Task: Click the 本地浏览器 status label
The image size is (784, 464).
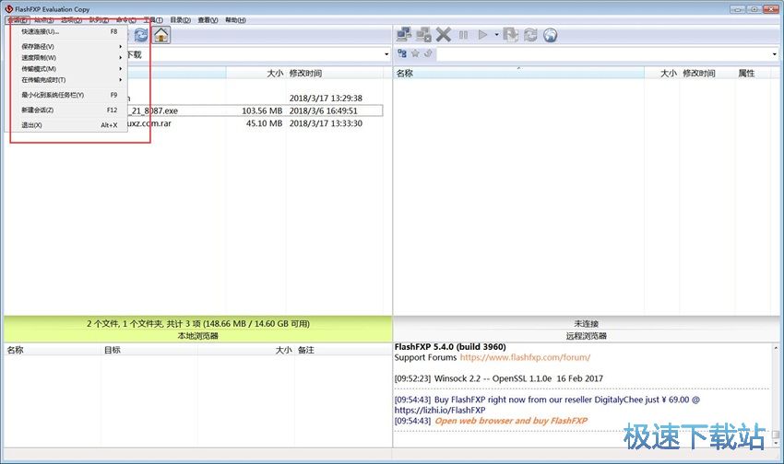Action: tap(198, 336)
